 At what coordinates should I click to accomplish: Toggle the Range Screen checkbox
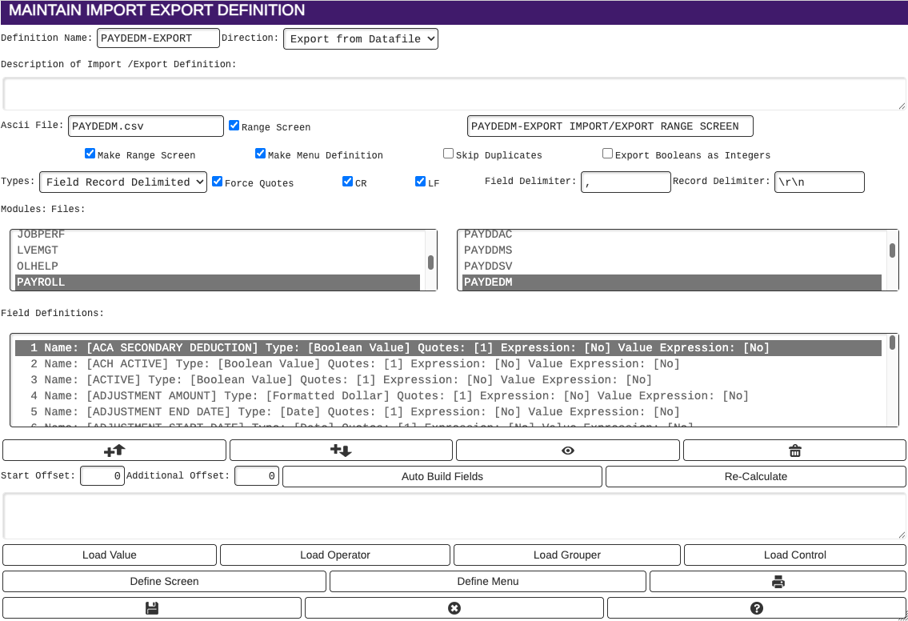point(234,125)
